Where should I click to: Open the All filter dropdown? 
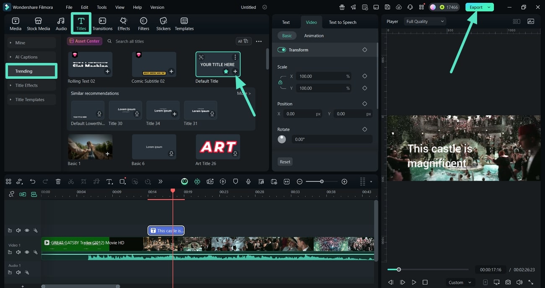[244, 41]
